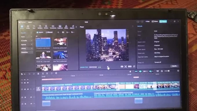The image size is (197, 111).
Task: Toggle auto snapping
Action: (140, 72)
